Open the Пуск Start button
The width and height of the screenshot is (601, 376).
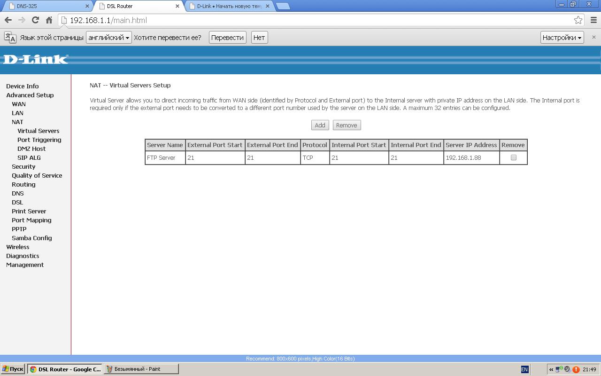pyautogui.click(x=13, y=369)
